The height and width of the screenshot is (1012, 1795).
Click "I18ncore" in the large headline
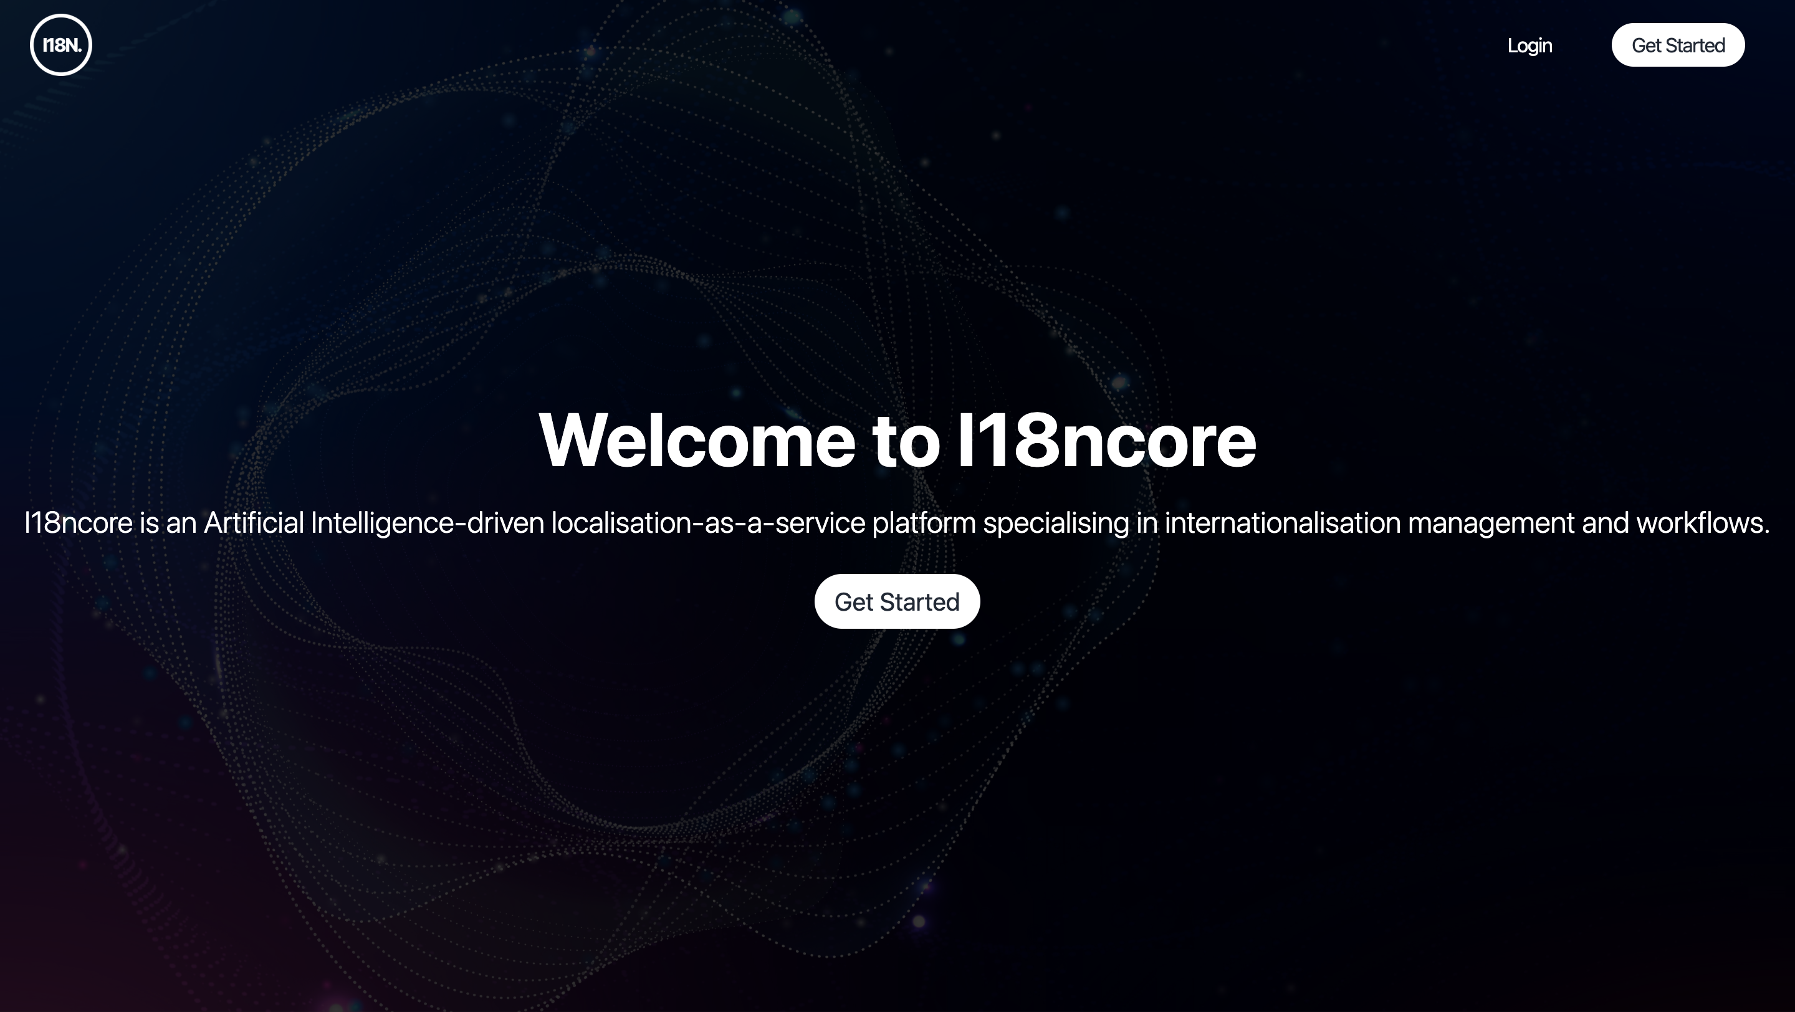tap(1106, 440)
